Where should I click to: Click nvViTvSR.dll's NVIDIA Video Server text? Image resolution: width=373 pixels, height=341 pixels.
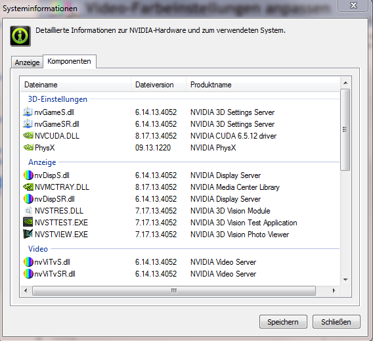[223, 274]
